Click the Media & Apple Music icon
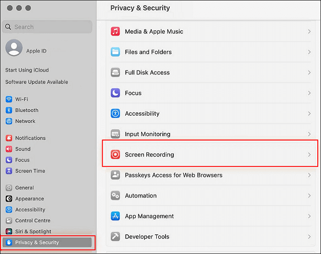Screen dimensions: 321x254 click(115, 32)
